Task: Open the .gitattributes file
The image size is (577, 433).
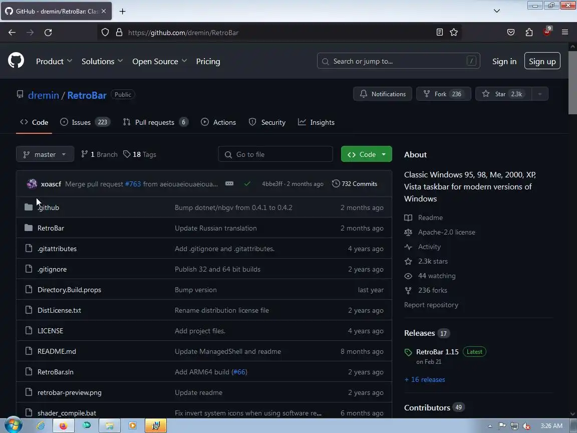Action: [57, 249]
